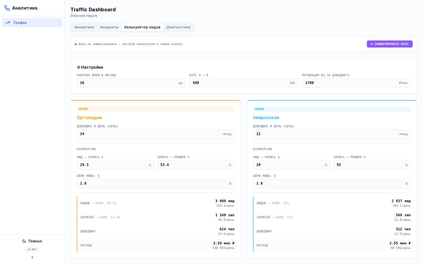The width and height of the screenshot is (423, 264).
Task: Click Ортопедия Дошедших в день field
Action: (x=155, y=134)
